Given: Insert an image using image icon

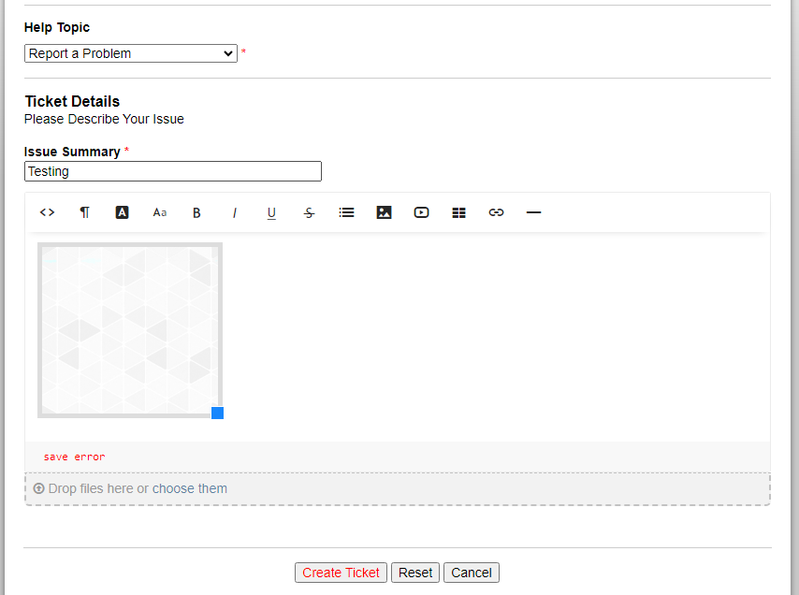Looking at the screenshot, I should coord(384,212).
